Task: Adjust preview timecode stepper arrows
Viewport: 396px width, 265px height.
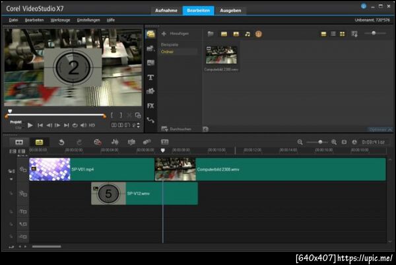Action: (138, 125)
